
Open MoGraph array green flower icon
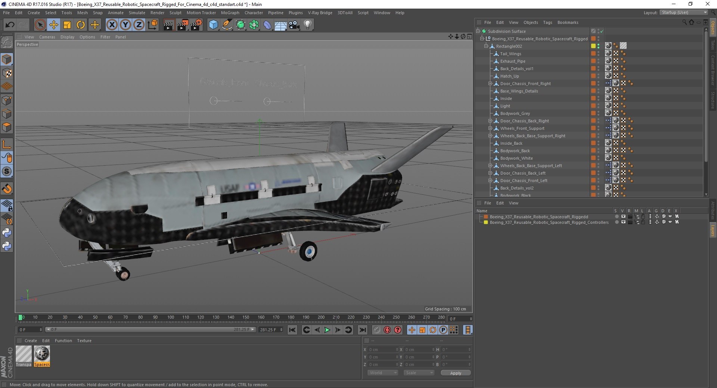(x=254, y=25)
